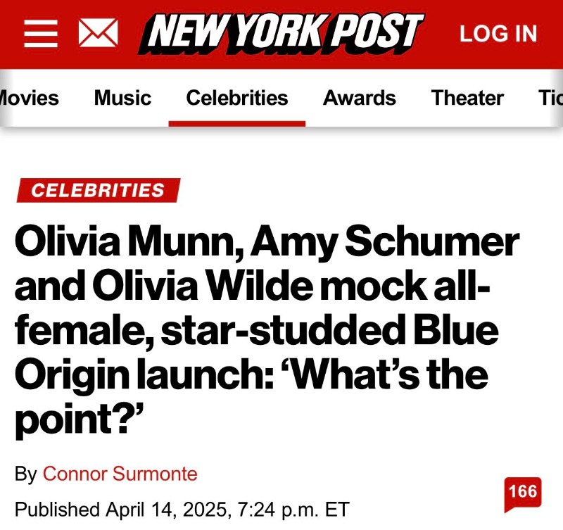Go to the Awards tab
563x530 pixels.
(359, 98)
